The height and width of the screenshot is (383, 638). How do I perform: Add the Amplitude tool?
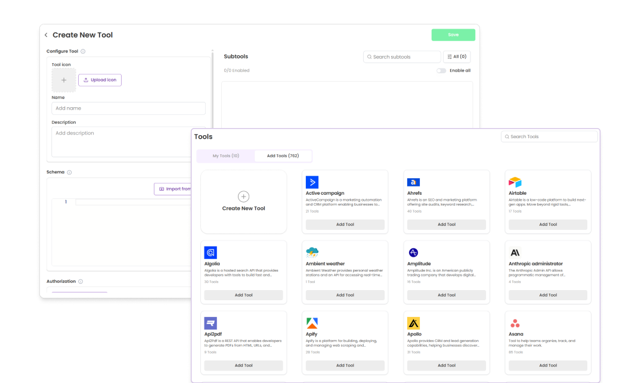tap(447, 295)
